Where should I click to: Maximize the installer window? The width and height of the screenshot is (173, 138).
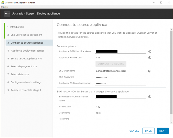(x=161, y=3)
